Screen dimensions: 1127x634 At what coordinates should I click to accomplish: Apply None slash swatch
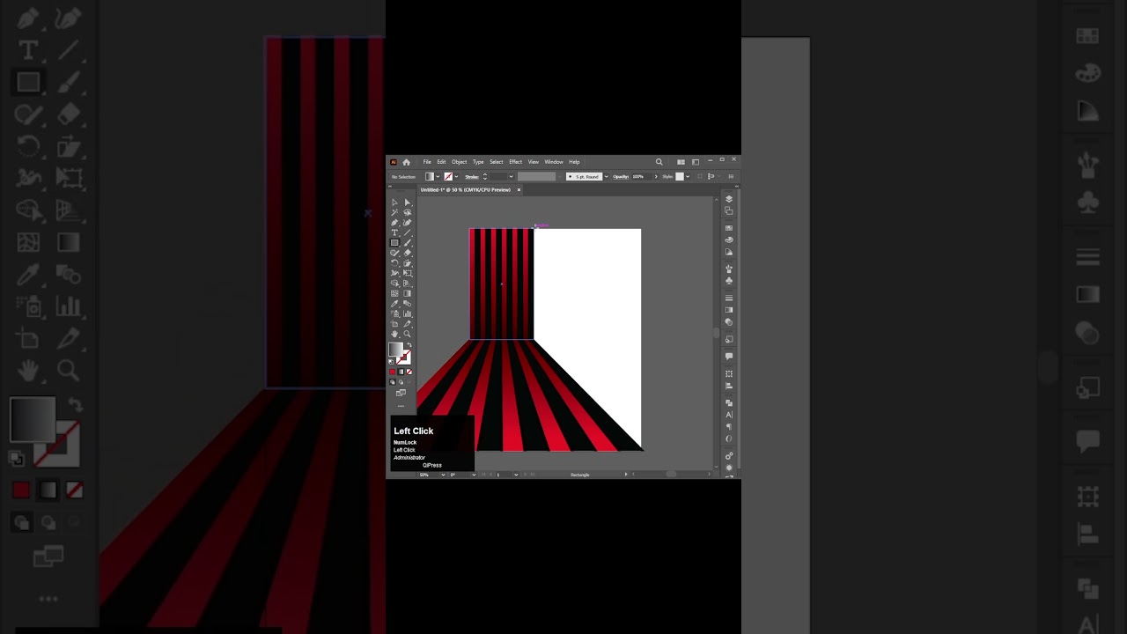tap(409, 372)
